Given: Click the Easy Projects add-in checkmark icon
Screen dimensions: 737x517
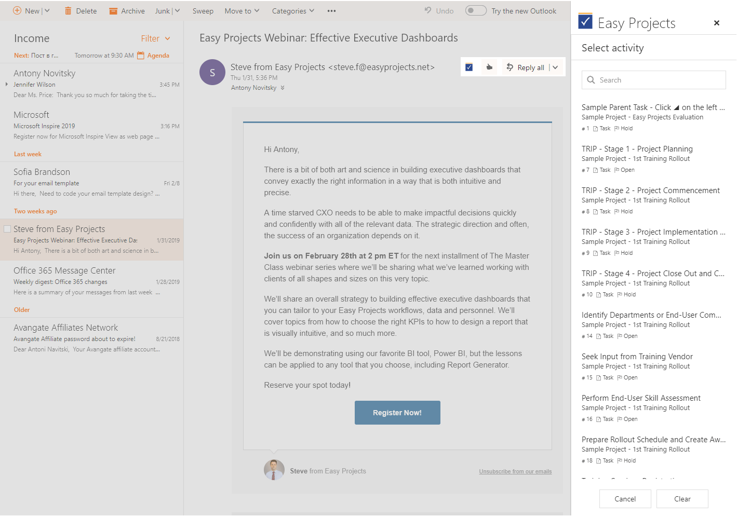Looking at the screenshot, I should 469,67.
